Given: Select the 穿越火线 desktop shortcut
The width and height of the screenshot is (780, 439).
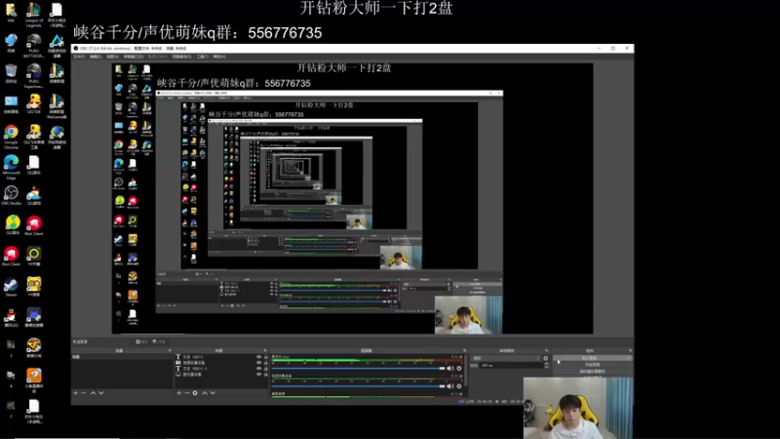Looking at the screenshot, I should click(x=34, y=348).
